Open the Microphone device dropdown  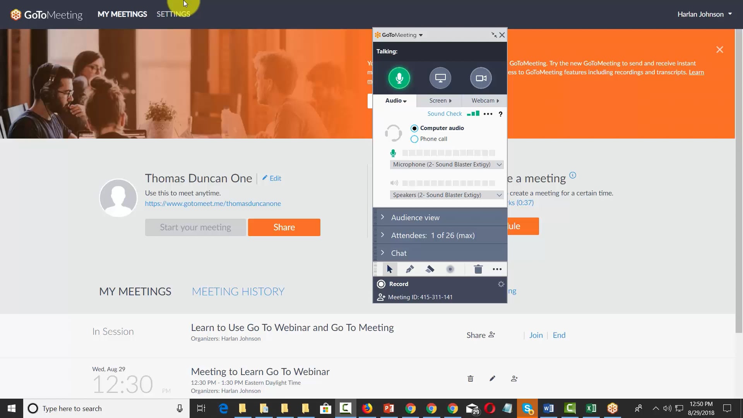pyautogui.click(x=499, y=164)
